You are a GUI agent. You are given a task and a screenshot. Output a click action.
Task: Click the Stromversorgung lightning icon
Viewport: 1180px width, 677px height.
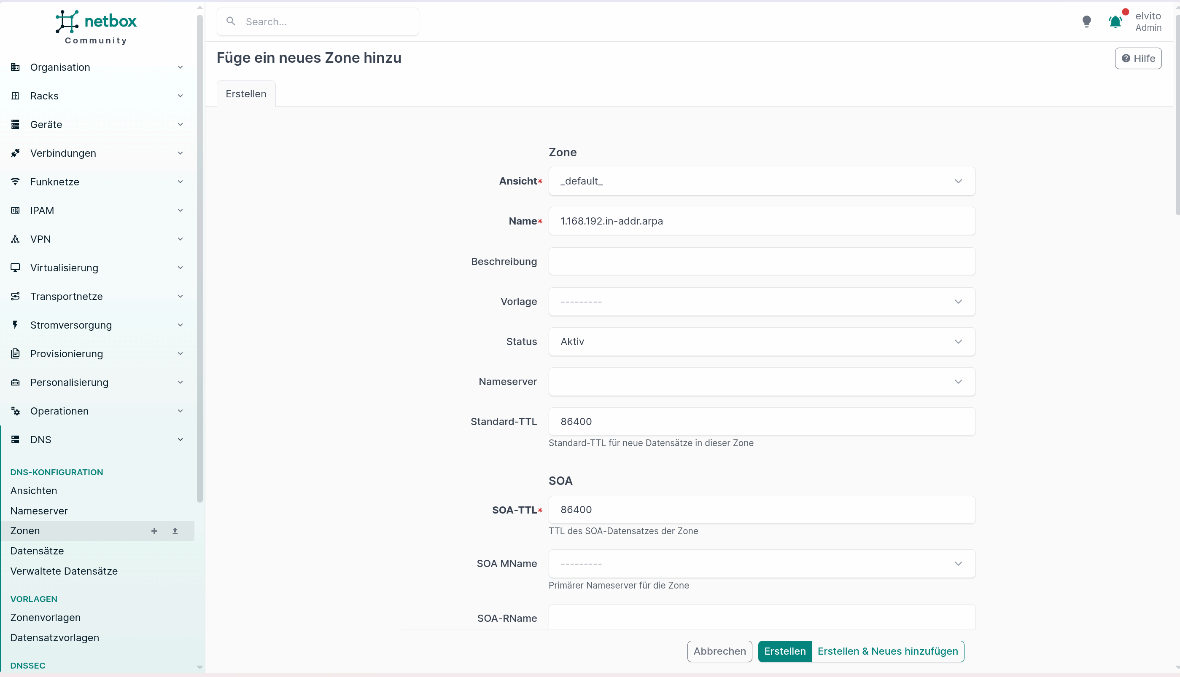[15, 325]
